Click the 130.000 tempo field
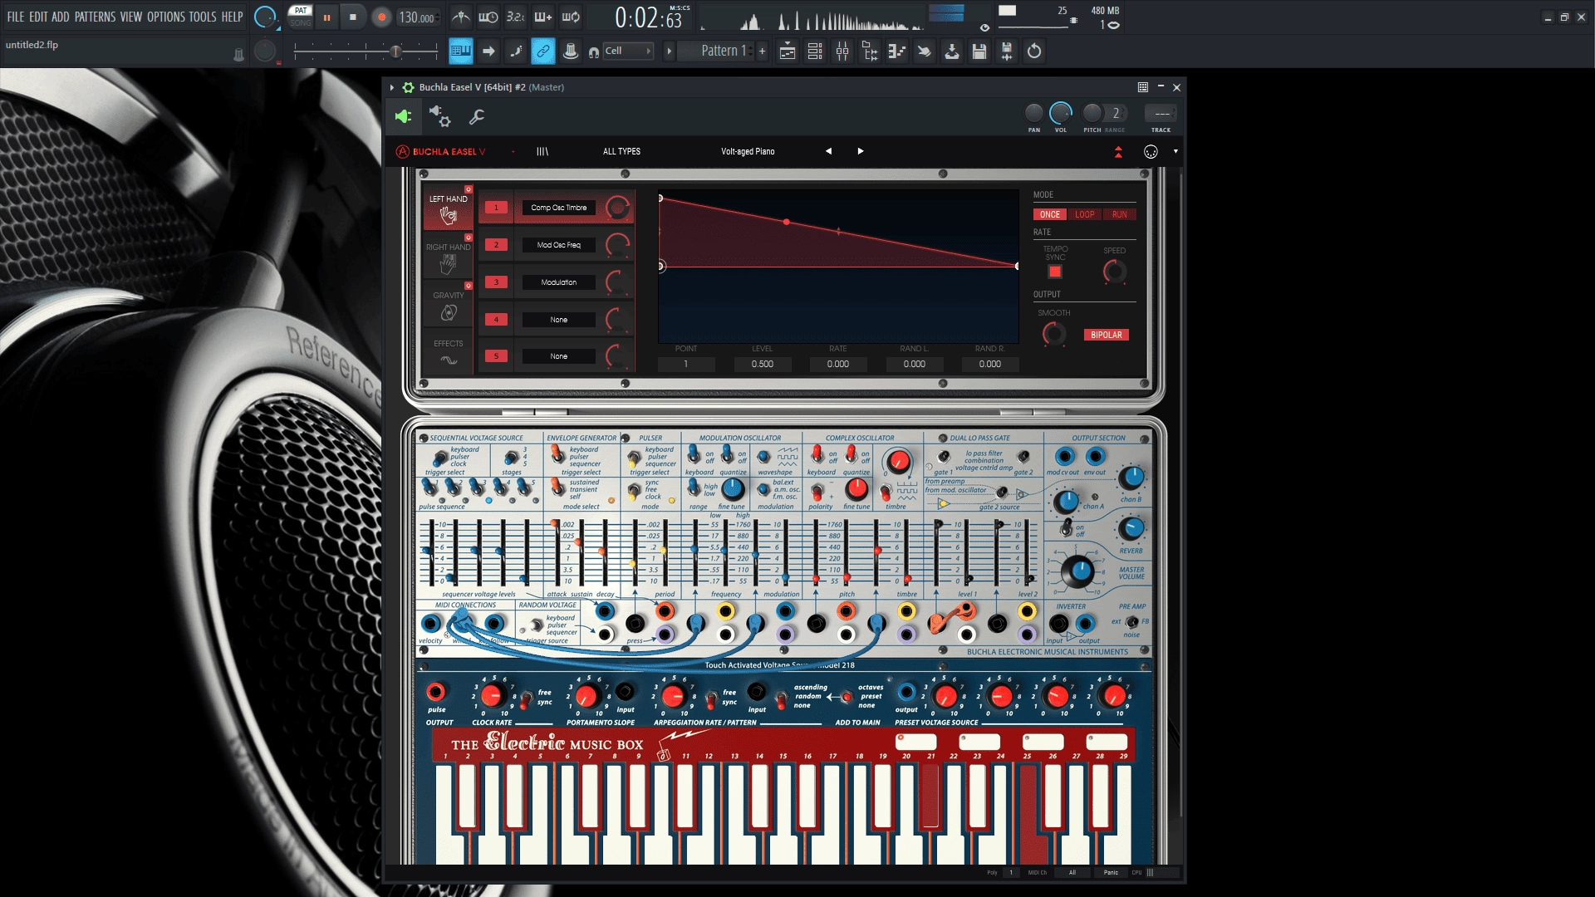The height and width of the screenshot is (897, 1595). (417, 17)
